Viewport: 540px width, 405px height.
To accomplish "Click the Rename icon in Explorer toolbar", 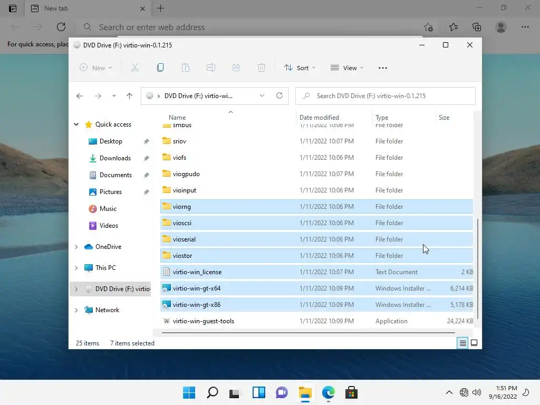I will tap(211, 68).
